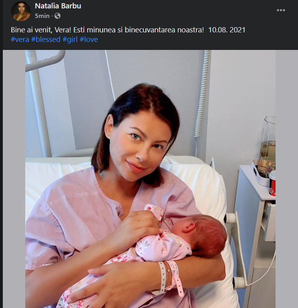
Task: Open the hospital photo in full view
Action: (x=150, y=179)
